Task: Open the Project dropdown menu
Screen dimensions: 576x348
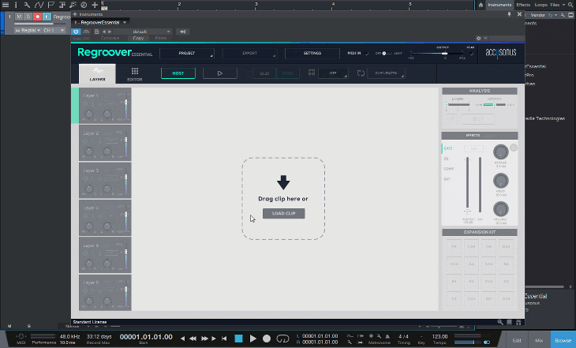Action: click(187, 54)
